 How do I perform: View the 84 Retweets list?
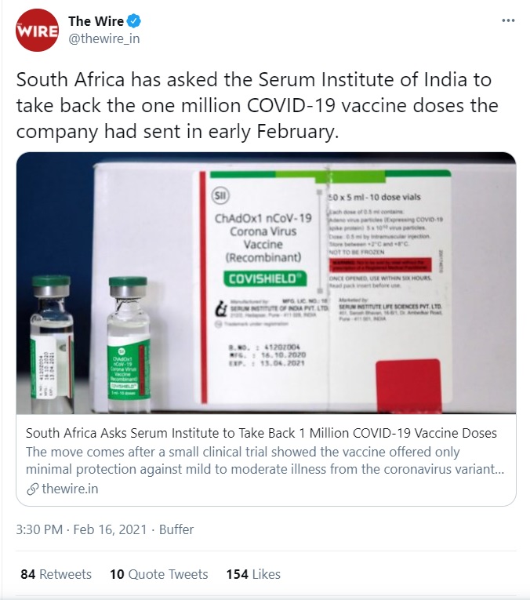pos(56,574)
